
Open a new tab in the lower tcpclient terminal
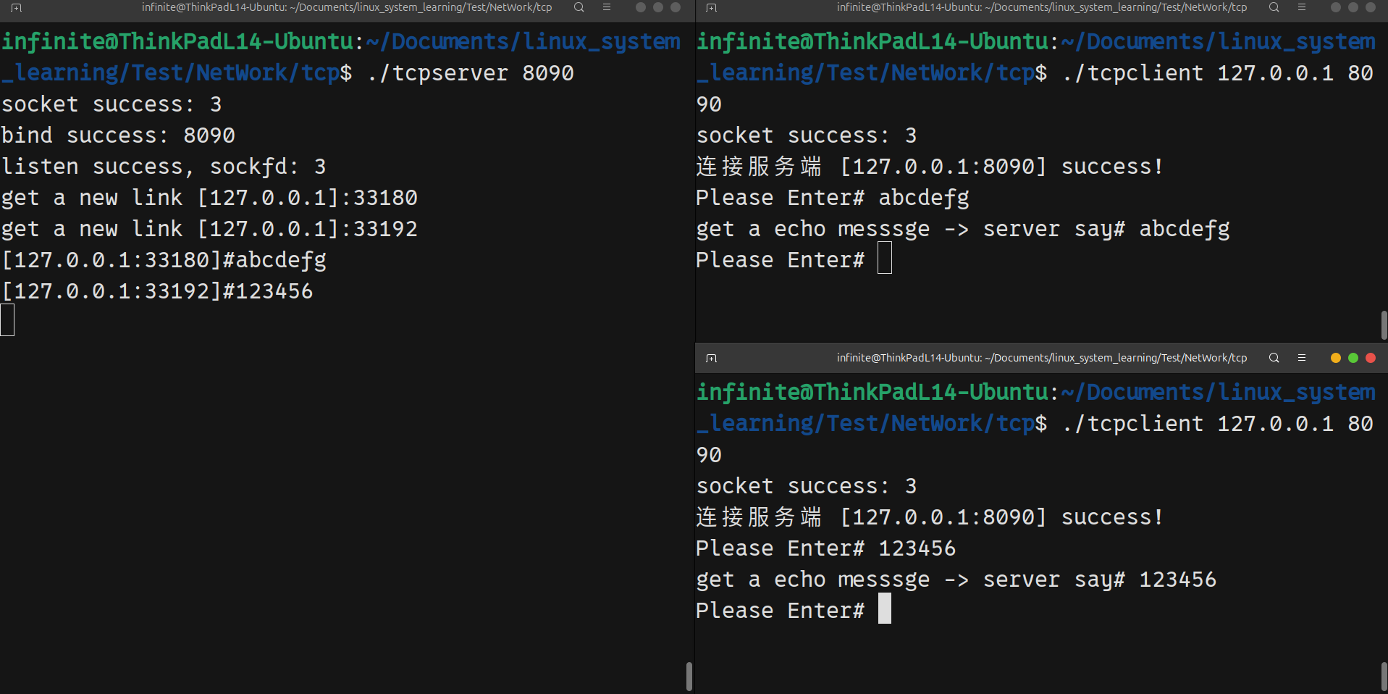pos(711,357)
